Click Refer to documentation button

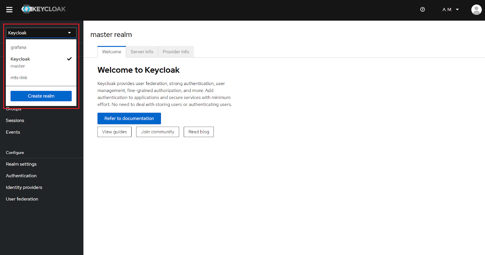coord(129,118)
